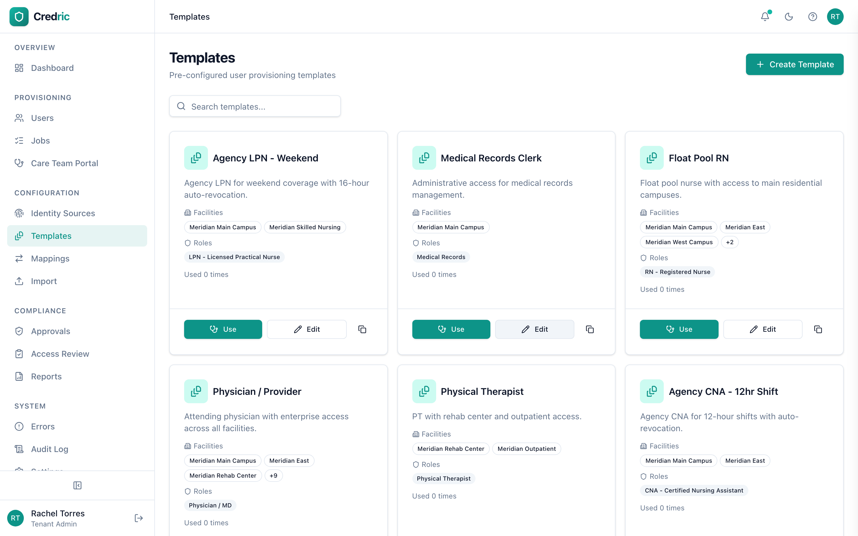Open the Dashboard from the sidebar
The width and height of the screenshot is (858, 536).
(52, 68)
